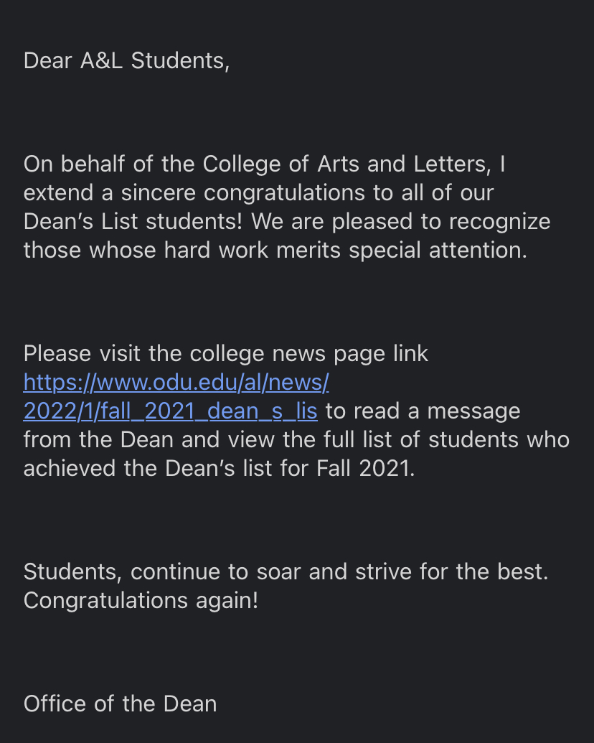Click the 'achieved the Dean's list for Fall 2021' line

220,469
